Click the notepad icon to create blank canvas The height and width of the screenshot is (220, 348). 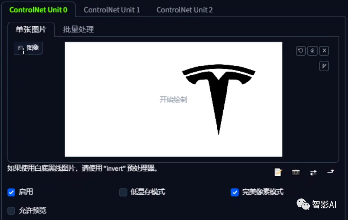[278, 172]
